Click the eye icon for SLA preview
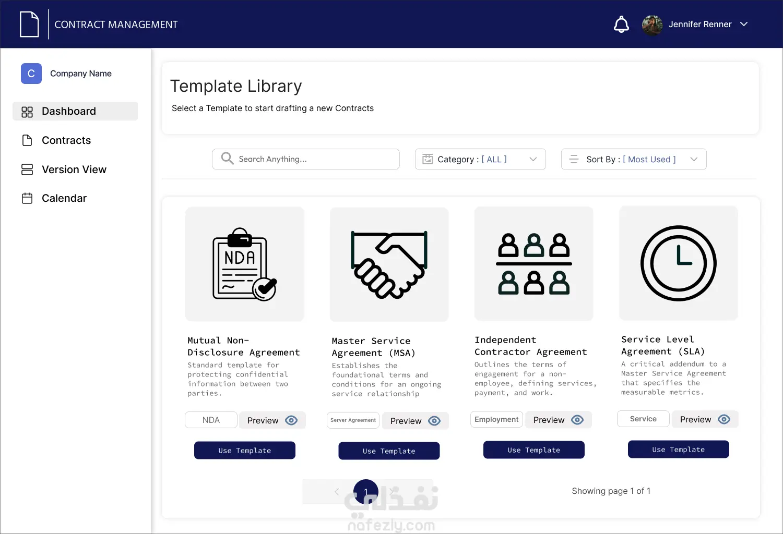This screenshot has height=534, width=783. click(724, 419)
